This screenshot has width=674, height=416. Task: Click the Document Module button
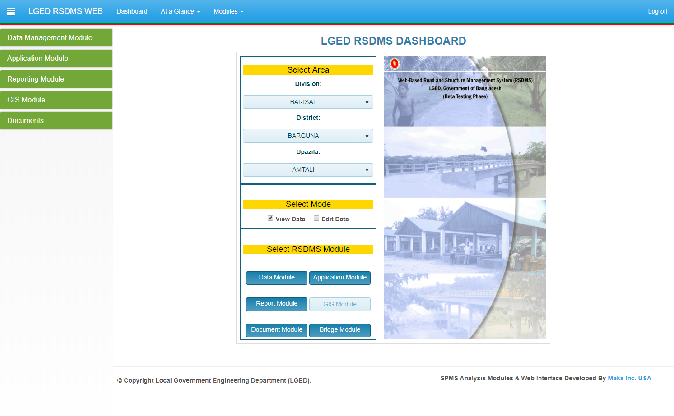pos(277,330)
